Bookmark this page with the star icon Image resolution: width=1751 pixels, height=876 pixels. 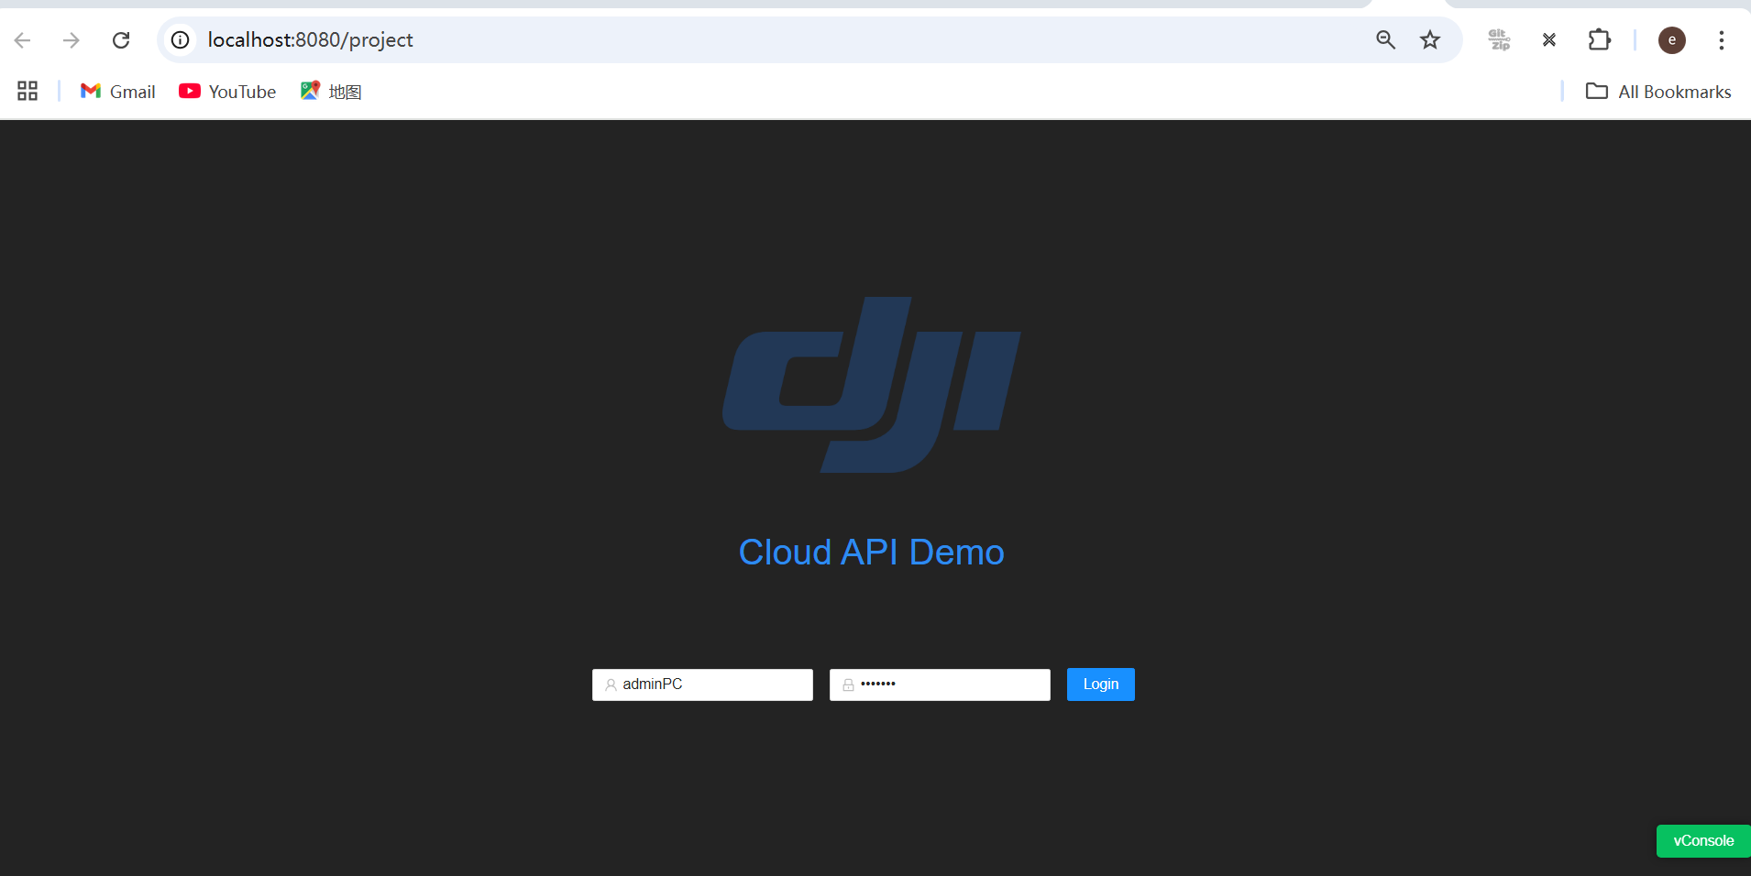(x=1430, y=40)
